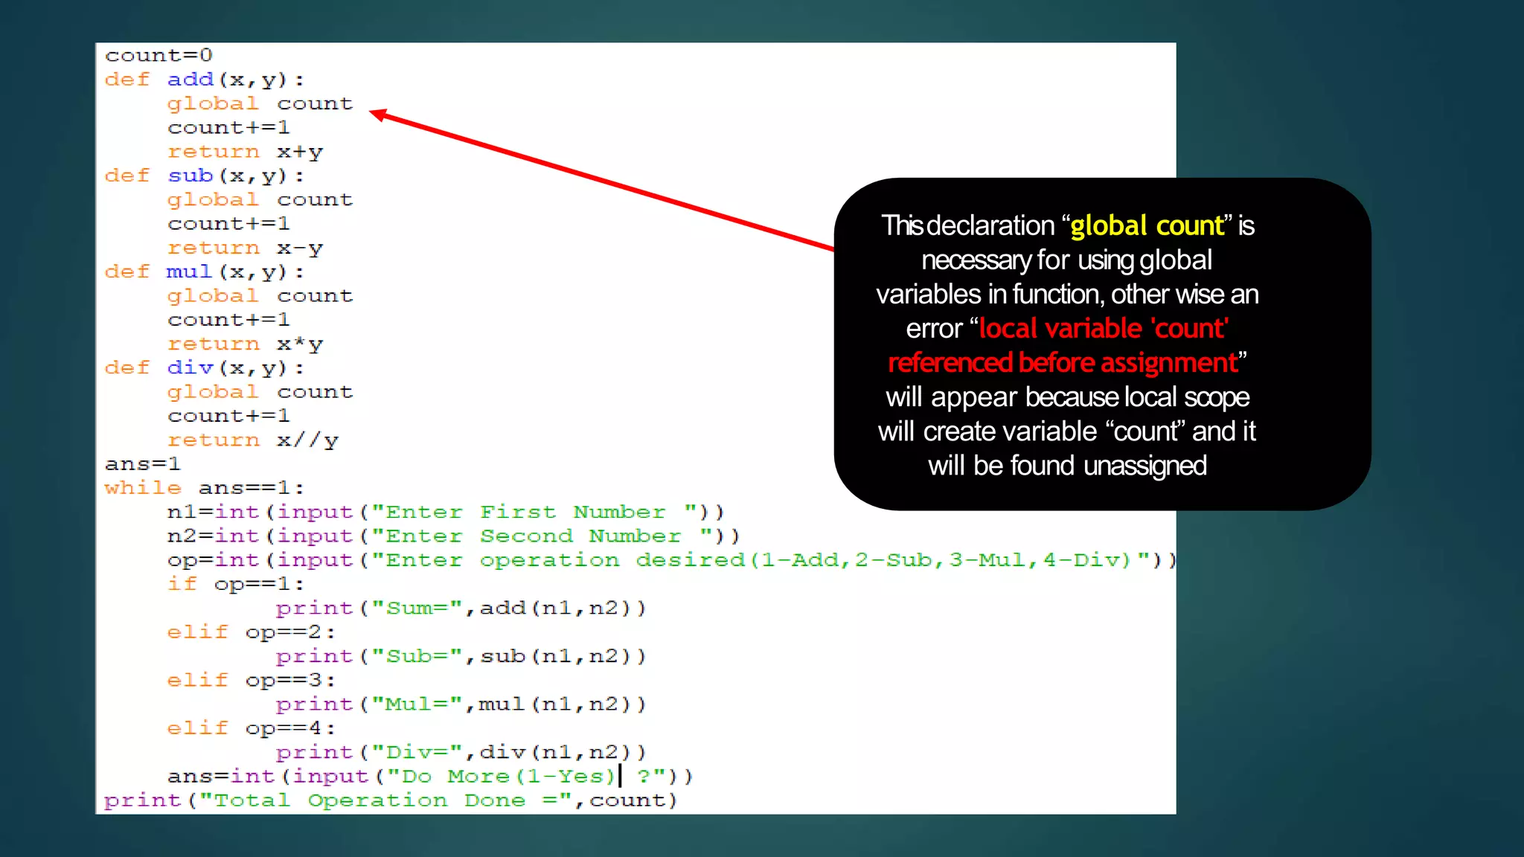Click the print "Sum=" code line
The width and height of the screenshot is (1524, 857).
tap(461, 608)
